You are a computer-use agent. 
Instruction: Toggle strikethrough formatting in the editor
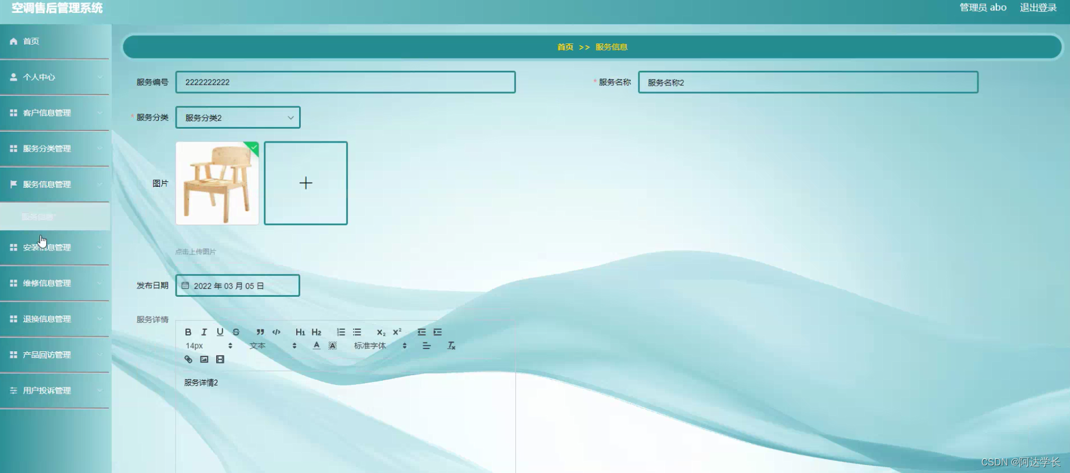click(x=236, y=332)
